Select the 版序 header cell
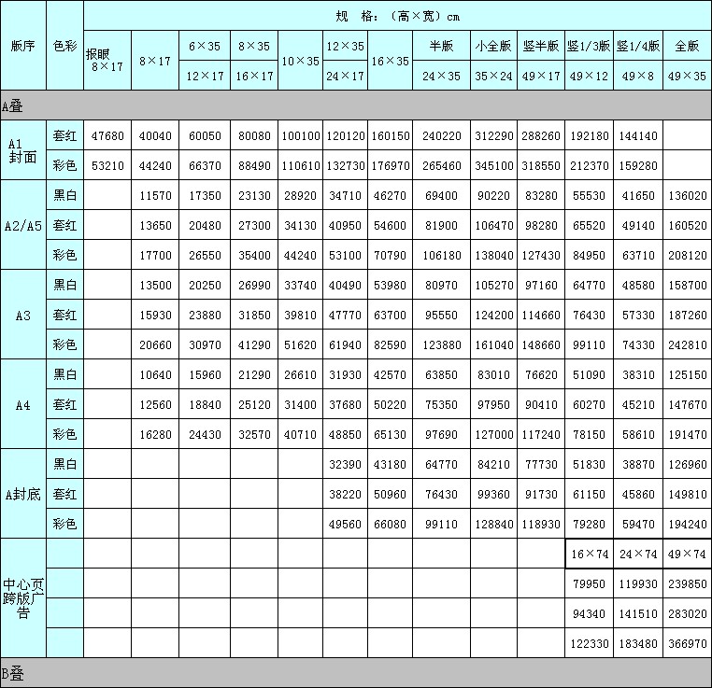The width and height of the screenshot is (712, 688). [x=22, y=46]
